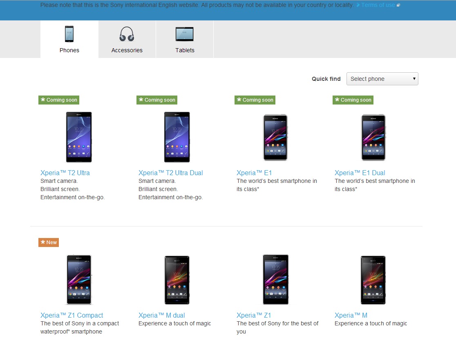
Task: Click the Xperia M phone image
Action: point(373,280)
